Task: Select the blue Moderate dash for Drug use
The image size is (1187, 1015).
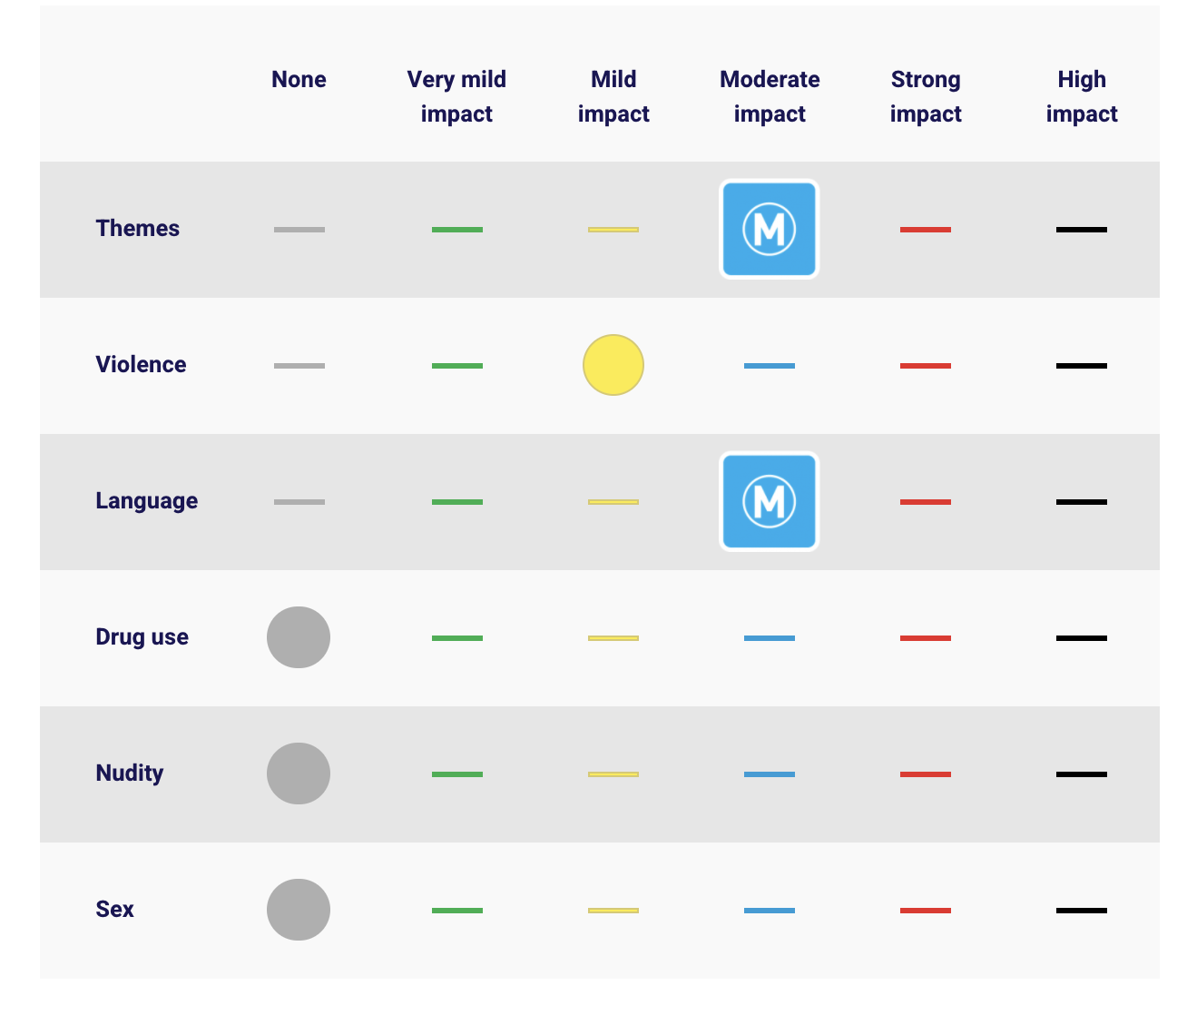Action: coord(770,638)
